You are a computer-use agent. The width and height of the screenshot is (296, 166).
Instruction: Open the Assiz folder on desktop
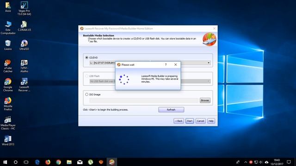[8, 7]
